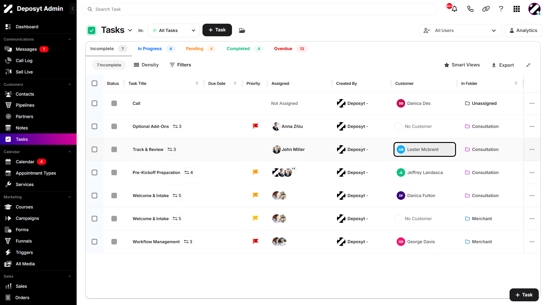Expand the Tasks title dropdown chevron
548x305 pixels.
click(x=130, y=30)
